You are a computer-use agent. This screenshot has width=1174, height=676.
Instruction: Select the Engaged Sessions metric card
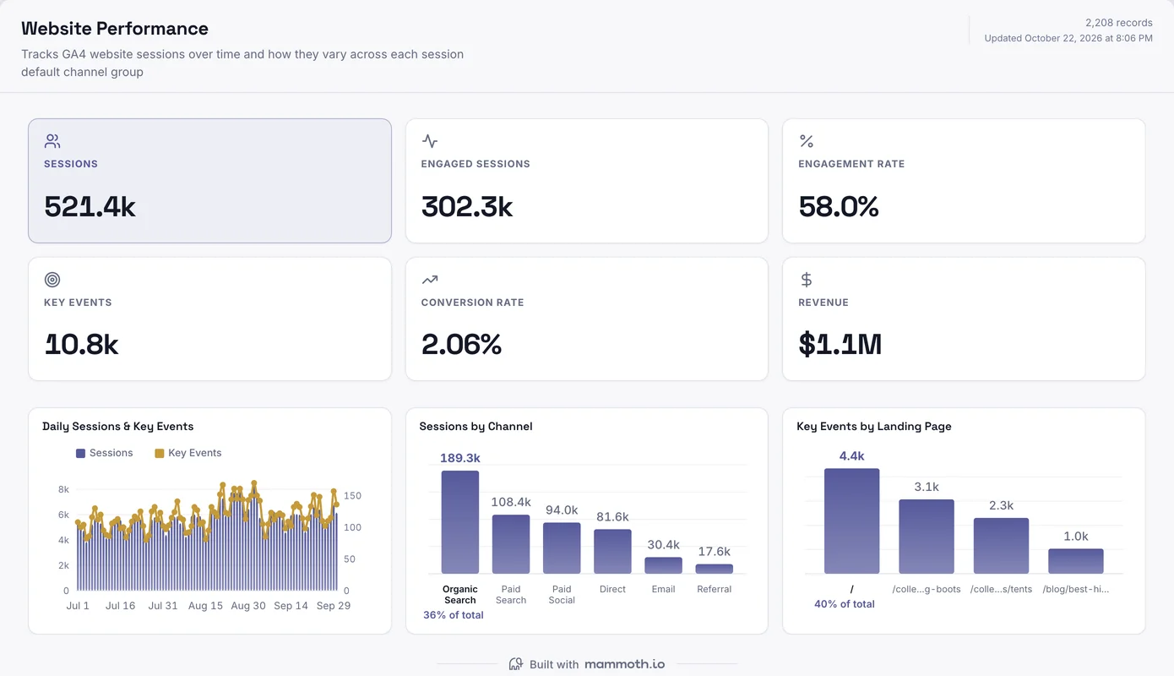(x=587, y=181)
